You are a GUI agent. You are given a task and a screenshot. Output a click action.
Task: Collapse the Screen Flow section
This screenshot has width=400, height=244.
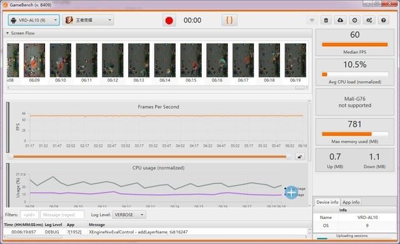pyautogui.click(x=7, y=33)
